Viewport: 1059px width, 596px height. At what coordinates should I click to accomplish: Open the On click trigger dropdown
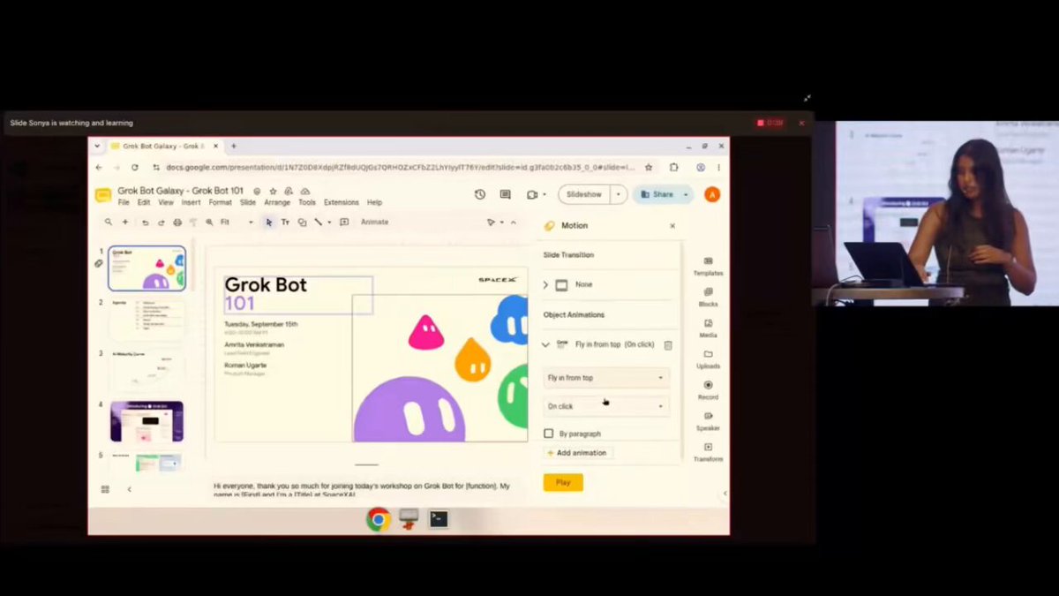point(605,406)
